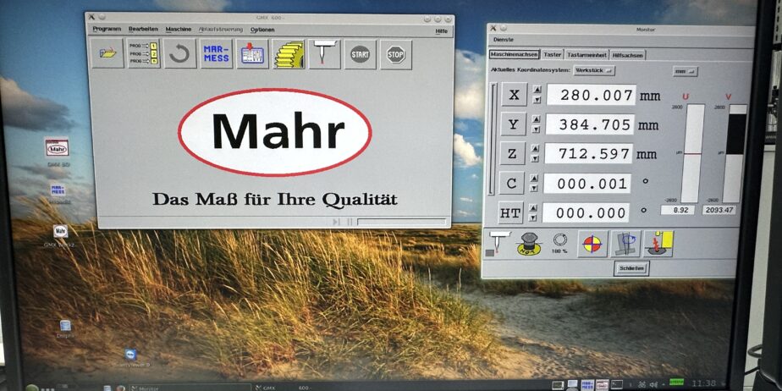
Task: Click the open program folder icon
Action: (107, 54)
